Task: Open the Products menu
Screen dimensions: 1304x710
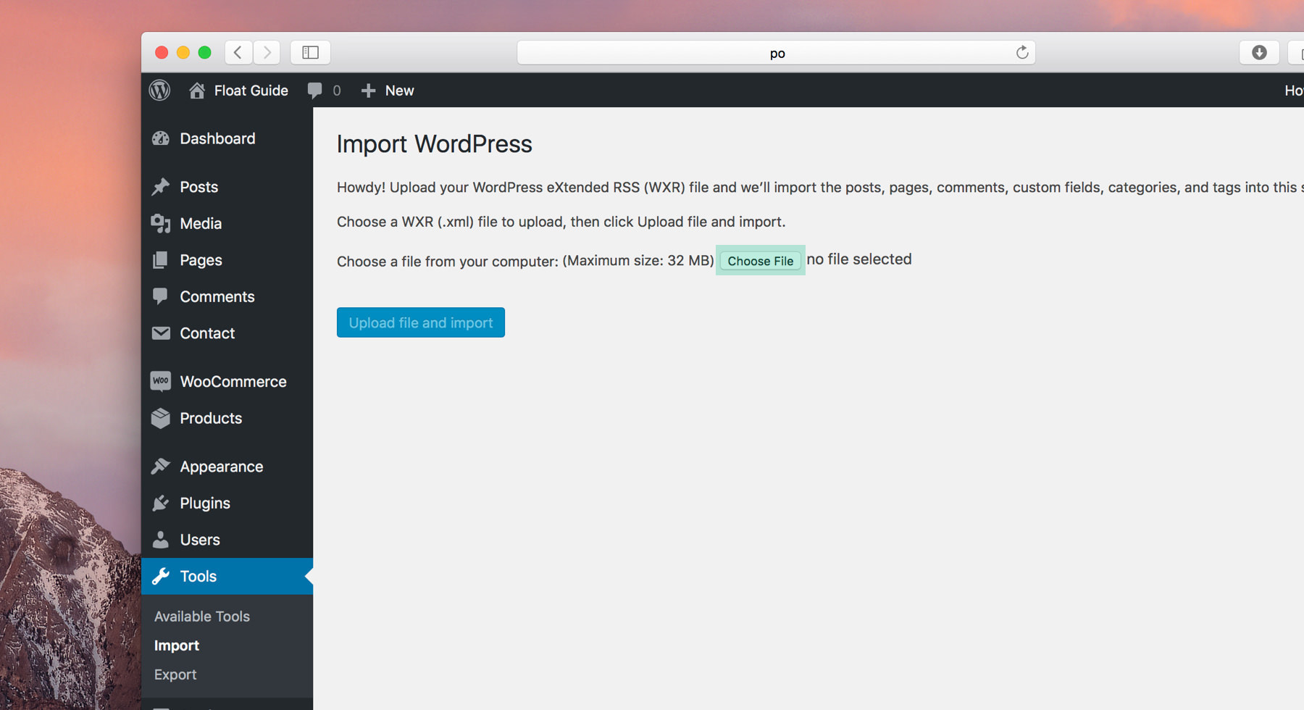Action: point(227,418)
